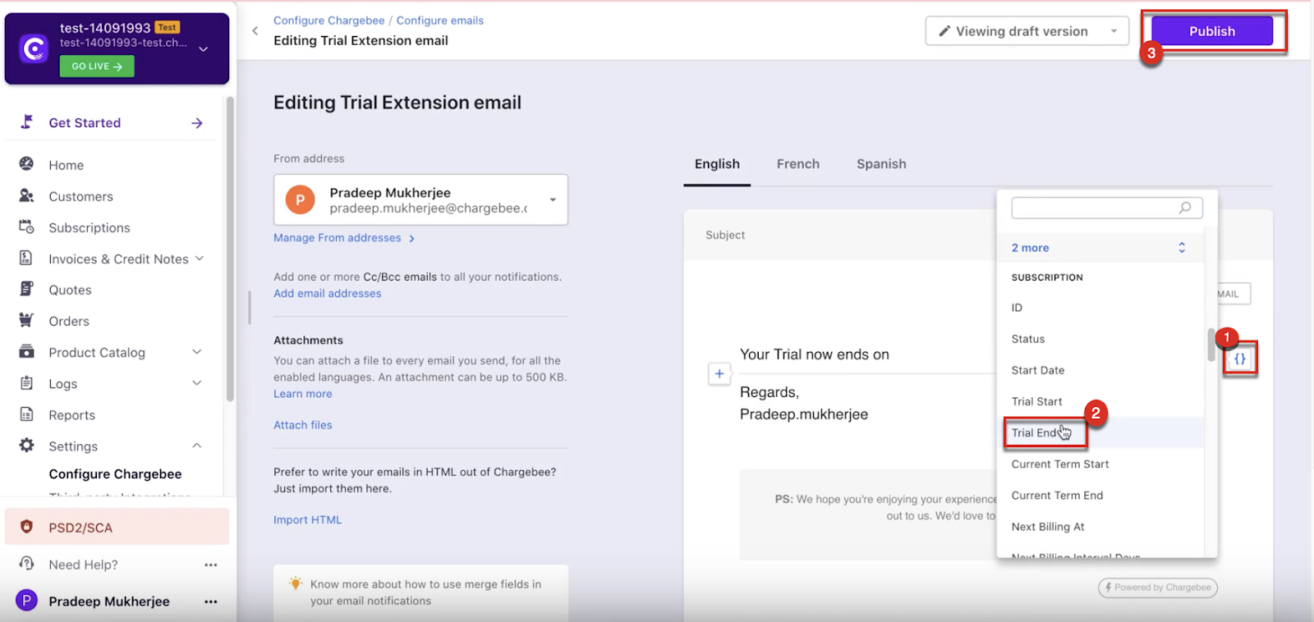Click the back arrow in the header
The width and height of the screenshot is (1314, 622).
click(255, 31)
